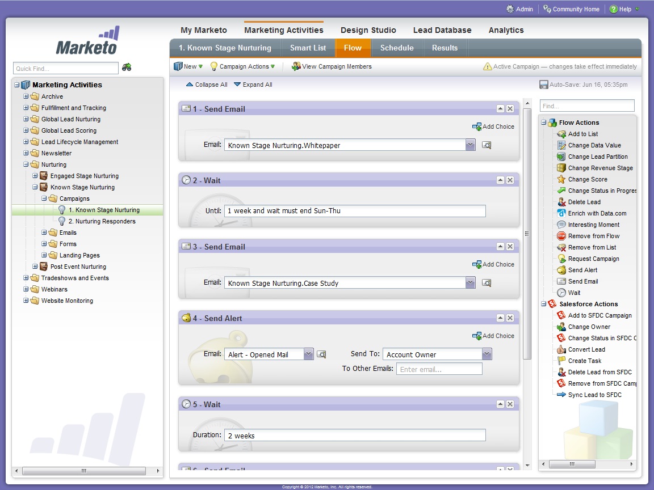Collapse step 1 Send Email panel
Screen dimensions: 654x490
point(501,109)
